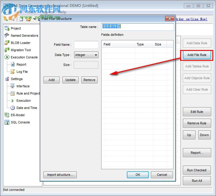Select Date and Time settings
216x196 pixels.
pos(27,108)
